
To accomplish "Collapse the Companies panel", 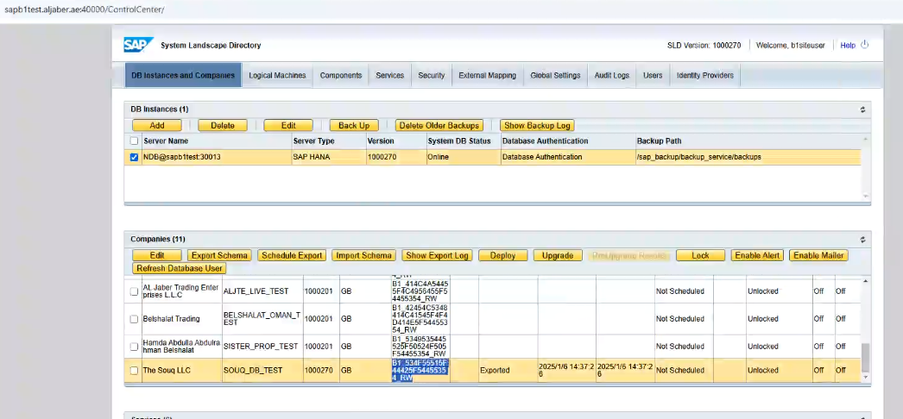I will pos(862,239).
